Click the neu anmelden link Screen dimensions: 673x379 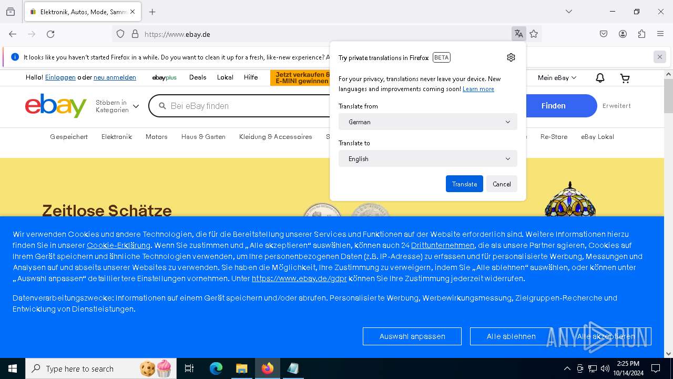(115, 77)
